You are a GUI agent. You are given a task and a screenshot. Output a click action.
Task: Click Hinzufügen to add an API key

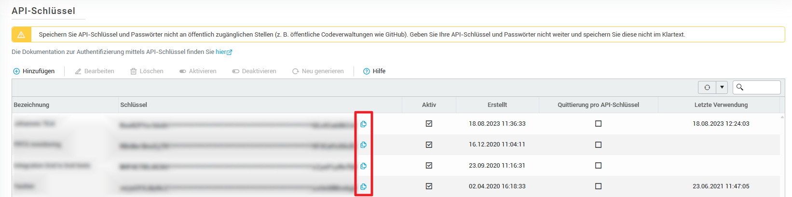point(34,71)
